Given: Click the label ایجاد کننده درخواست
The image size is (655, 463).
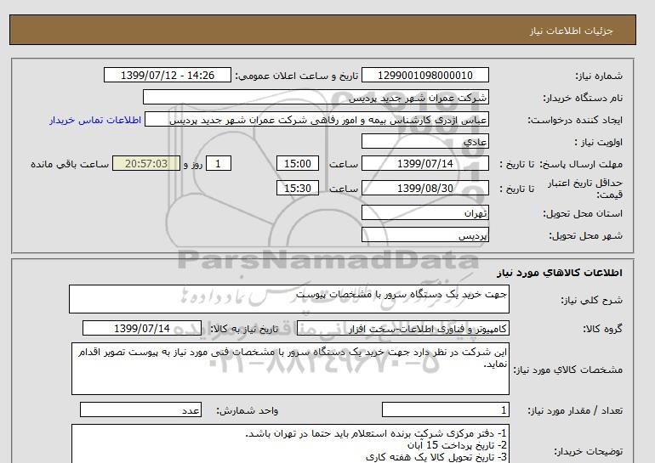Looking at the screenshot, I should [575, 121].
